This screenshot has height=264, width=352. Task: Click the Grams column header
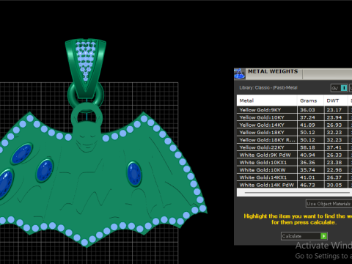tap(309, 100)
